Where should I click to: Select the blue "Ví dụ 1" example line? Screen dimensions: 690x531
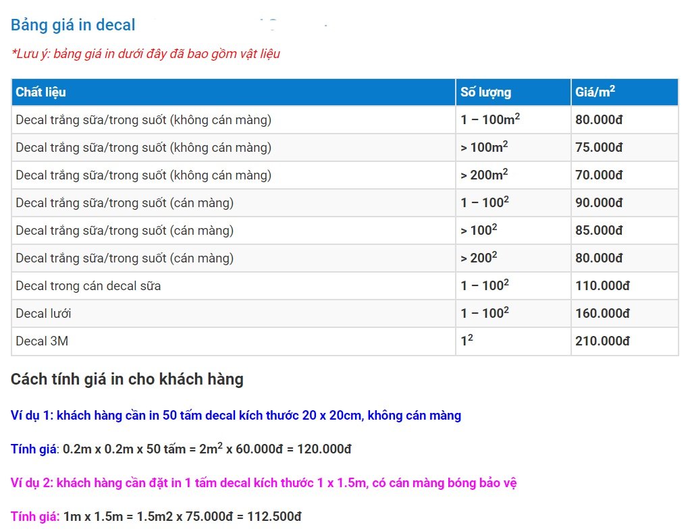(x=236, y=416)
